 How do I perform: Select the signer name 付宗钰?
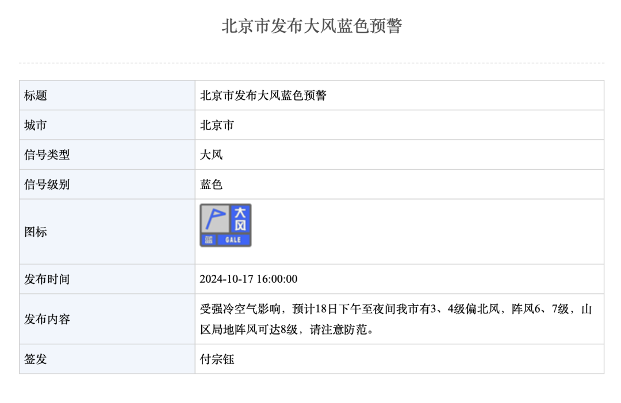[x=217, y=360]
